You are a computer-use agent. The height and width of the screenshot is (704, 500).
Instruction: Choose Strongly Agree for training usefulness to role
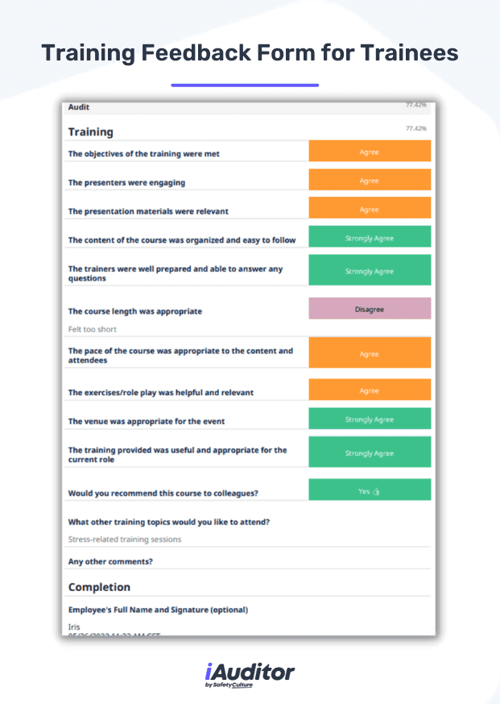click(x=370, y=452)
